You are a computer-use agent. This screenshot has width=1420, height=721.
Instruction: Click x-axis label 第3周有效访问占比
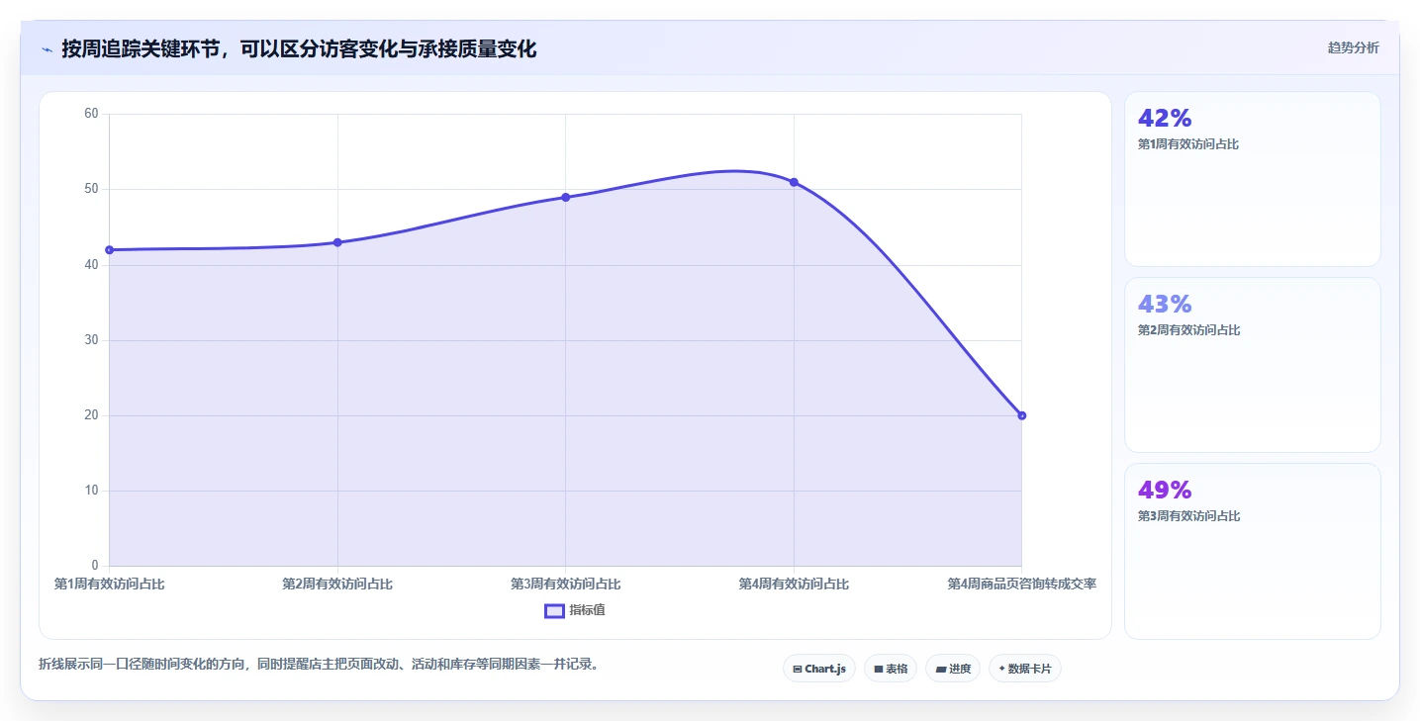pos(566,585)
